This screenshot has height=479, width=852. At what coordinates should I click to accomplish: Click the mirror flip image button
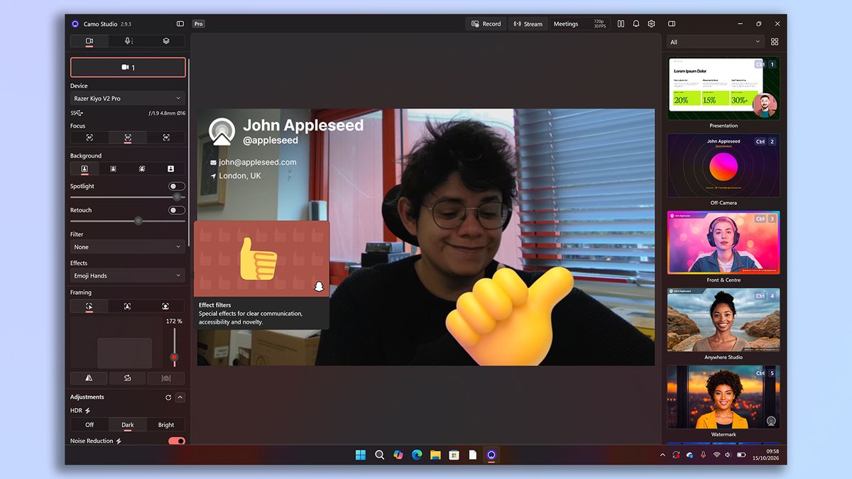pyautogui.click(x=89, y=378)
